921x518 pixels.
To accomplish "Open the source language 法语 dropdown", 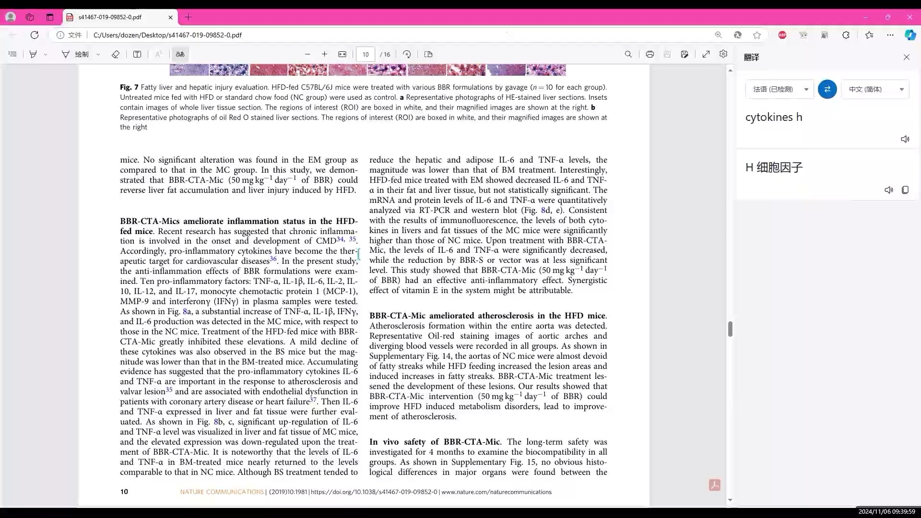I will [779, 89].
